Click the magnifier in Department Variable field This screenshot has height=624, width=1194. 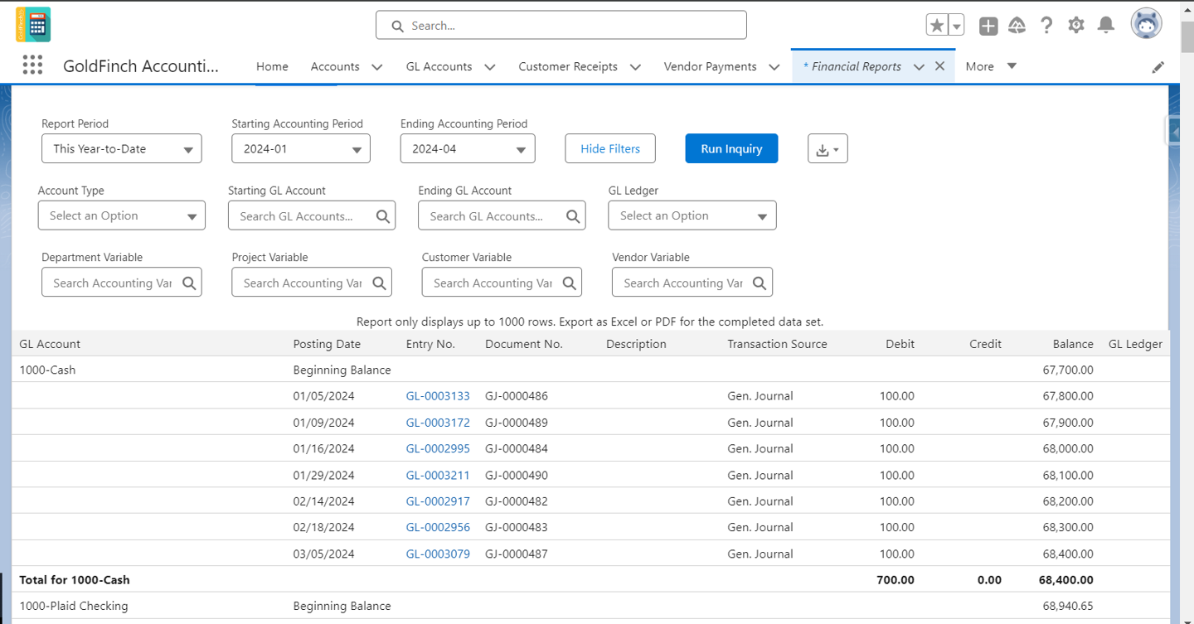point(189,283)
